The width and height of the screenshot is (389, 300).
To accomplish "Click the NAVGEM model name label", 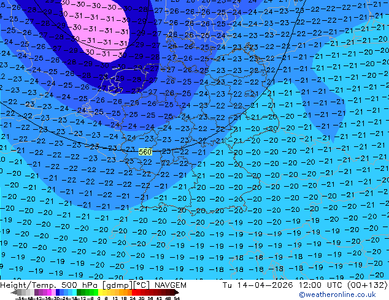I will point(171,285).
